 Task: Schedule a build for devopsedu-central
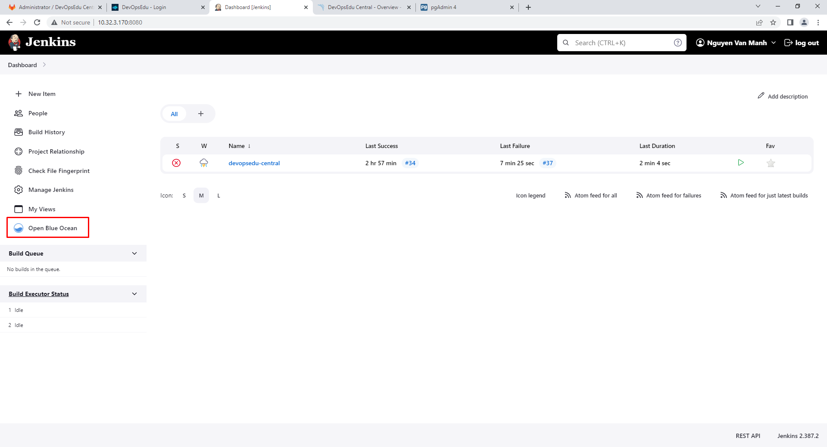coord(741,163)
